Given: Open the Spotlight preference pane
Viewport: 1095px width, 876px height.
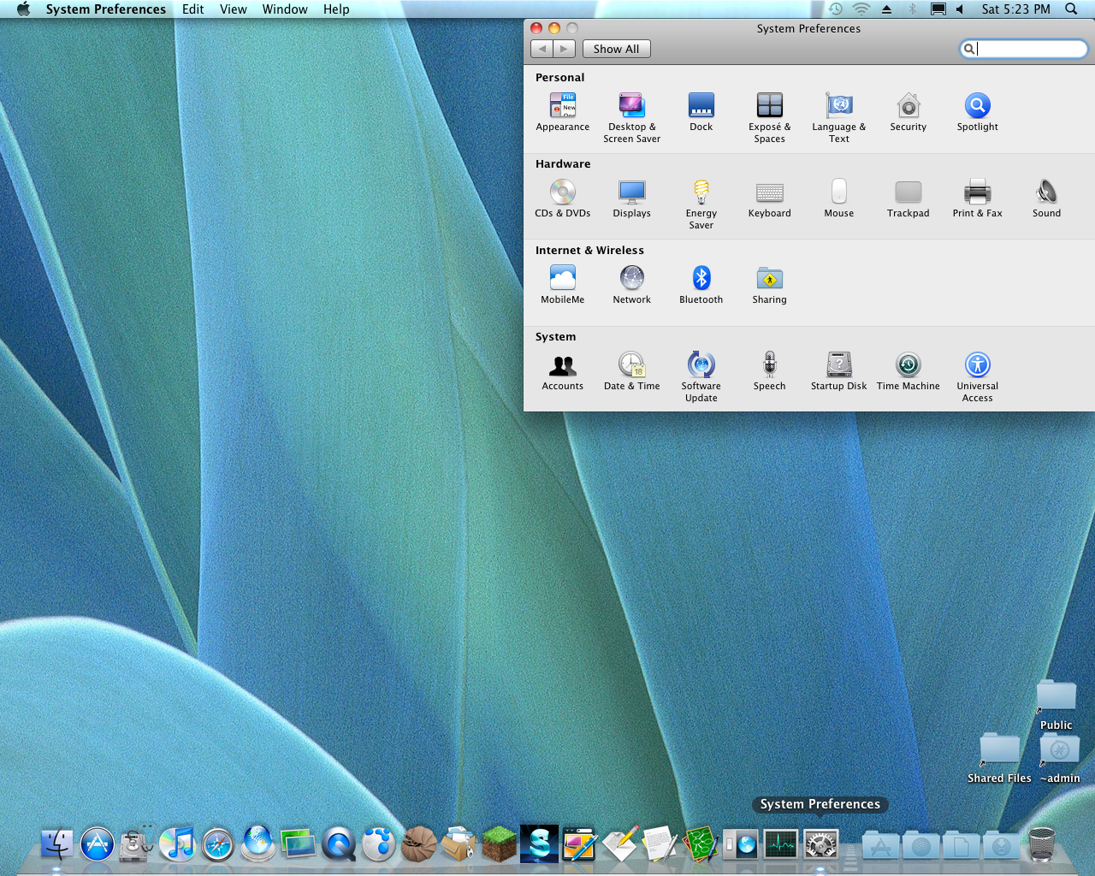Looking at the screenshot, I should [977, 112].
